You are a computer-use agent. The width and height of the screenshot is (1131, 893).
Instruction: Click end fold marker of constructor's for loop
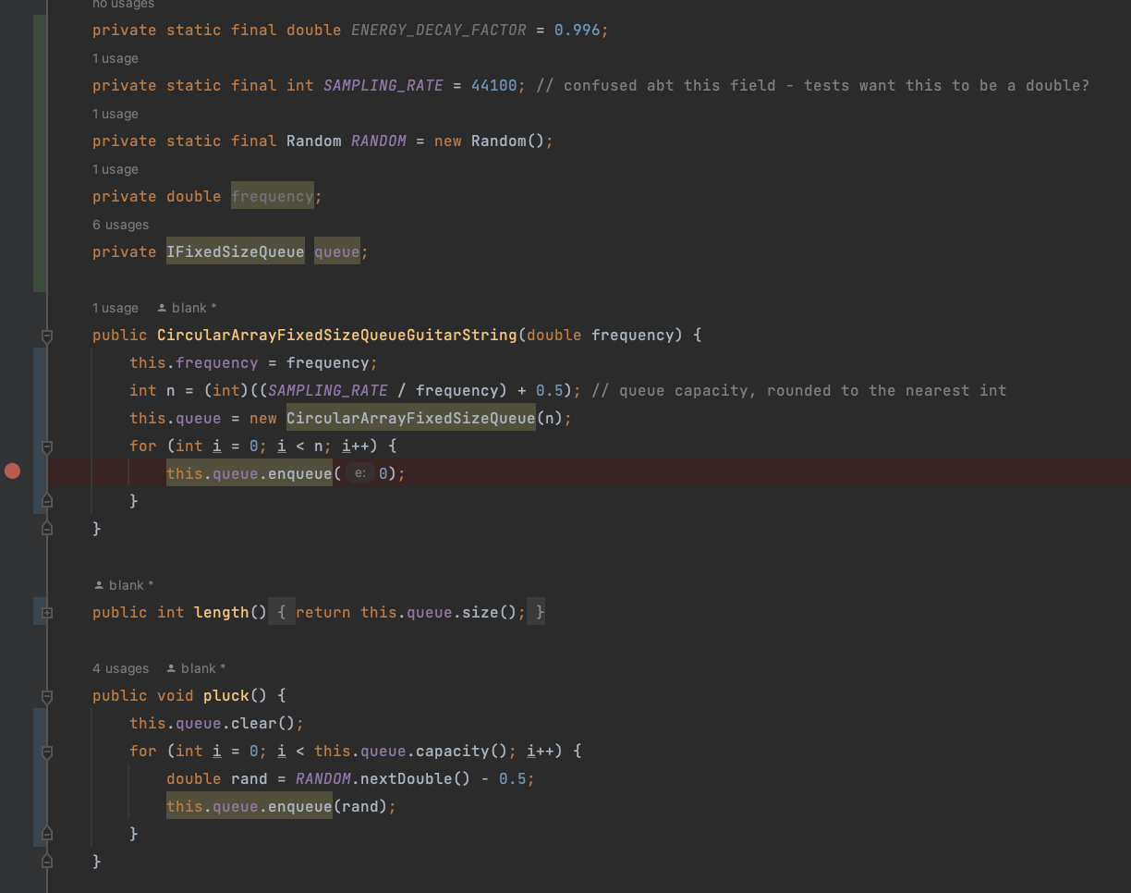(47, 501)
